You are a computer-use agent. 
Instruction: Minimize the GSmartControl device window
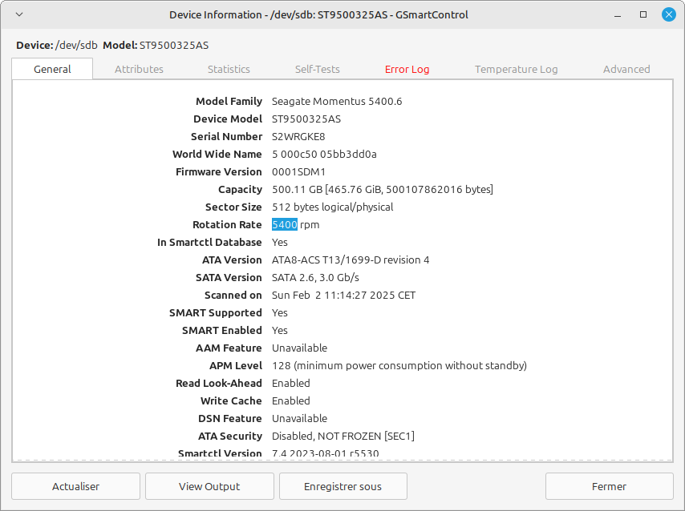(616, 14)
